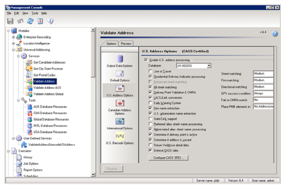
Task: Open the Database dropdown US-082010
Action: pyautogui.click(x=209, y=66)
